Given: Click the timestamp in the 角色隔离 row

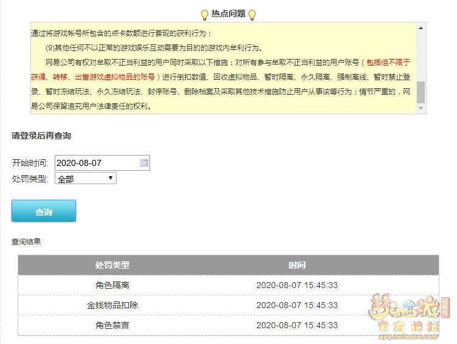Looking at the screenshot, I should click(x=297, y=285).
